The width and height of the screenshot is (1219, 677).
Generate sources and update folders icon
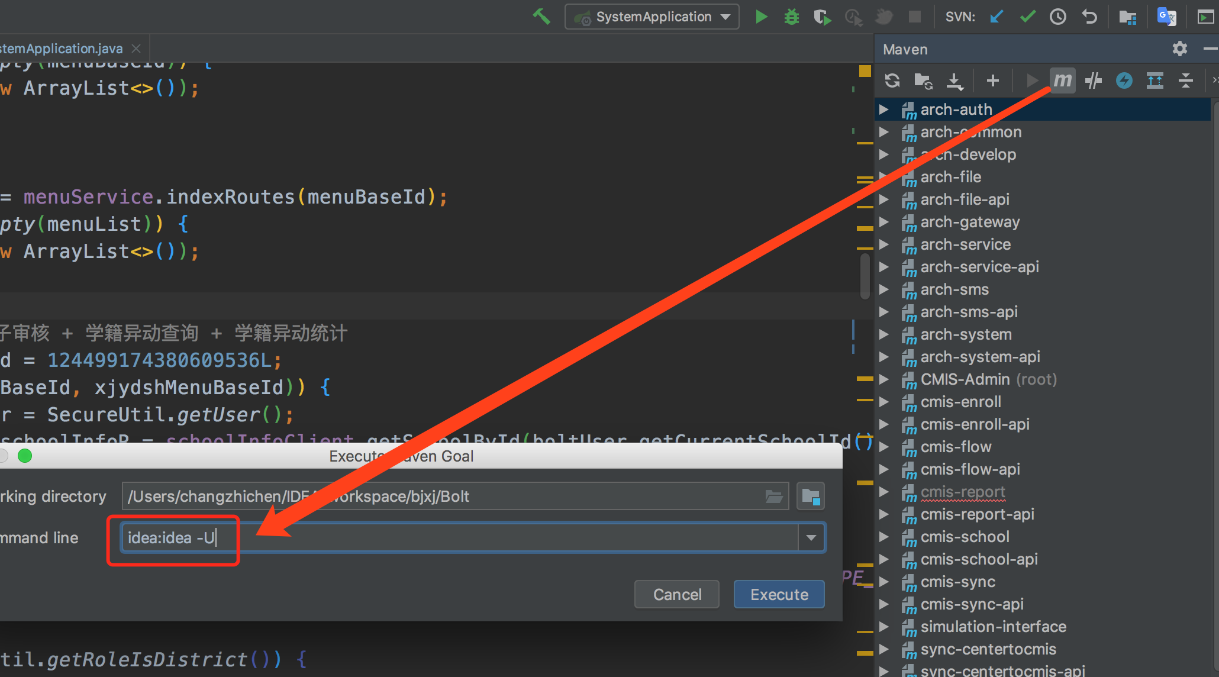point(923,80)
